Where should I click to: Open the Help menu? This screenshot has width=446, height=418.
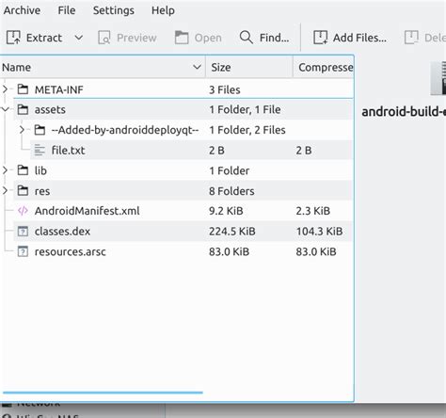coord(163,10)
